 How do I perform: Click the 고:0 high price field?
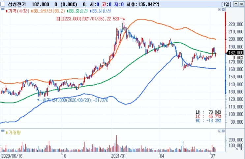107,4
